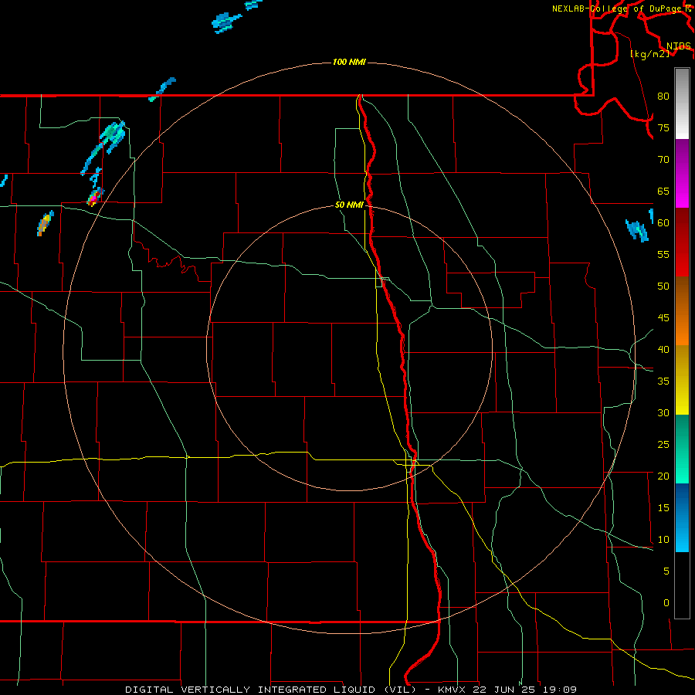Viewport: 695px width, 695px height.
Task: Click the 22 JUN 25 date text
Action: point(505,690)
